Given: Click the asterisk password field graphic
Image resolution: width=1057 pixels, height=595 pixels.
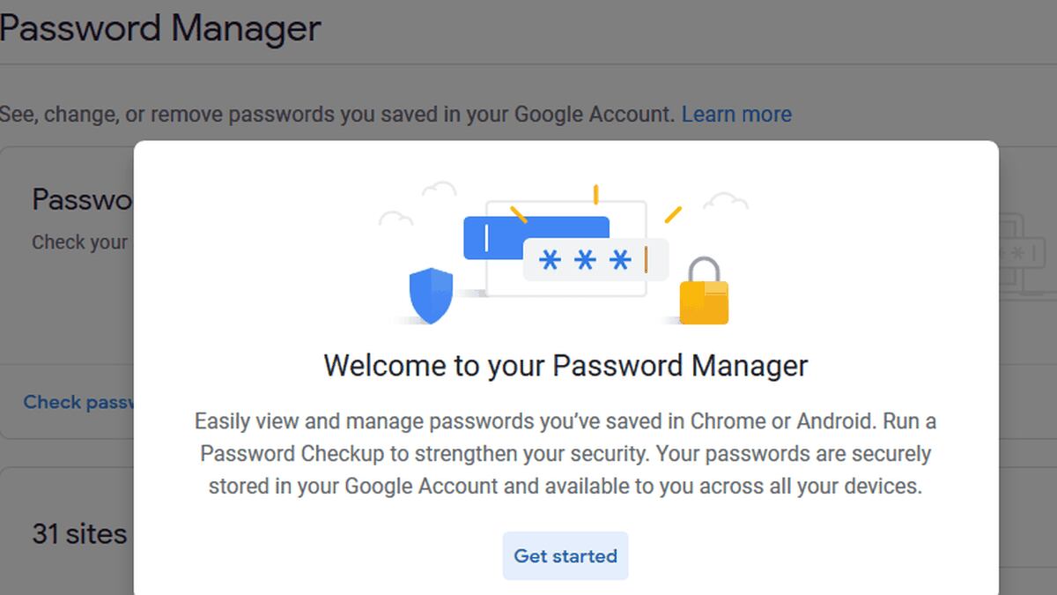Looking at the screenshot, I should [x=596, y=258].
